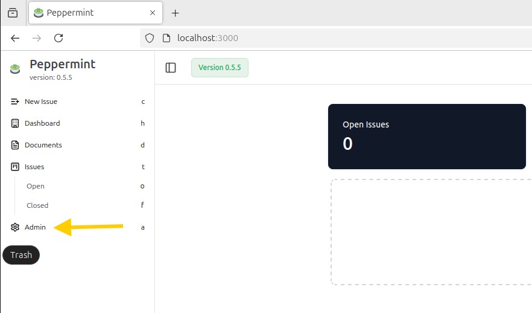The width and height of the screenshot is (532, 313).
Task: Click the shield tracking protection icon
Action: [x=150, y=38]
